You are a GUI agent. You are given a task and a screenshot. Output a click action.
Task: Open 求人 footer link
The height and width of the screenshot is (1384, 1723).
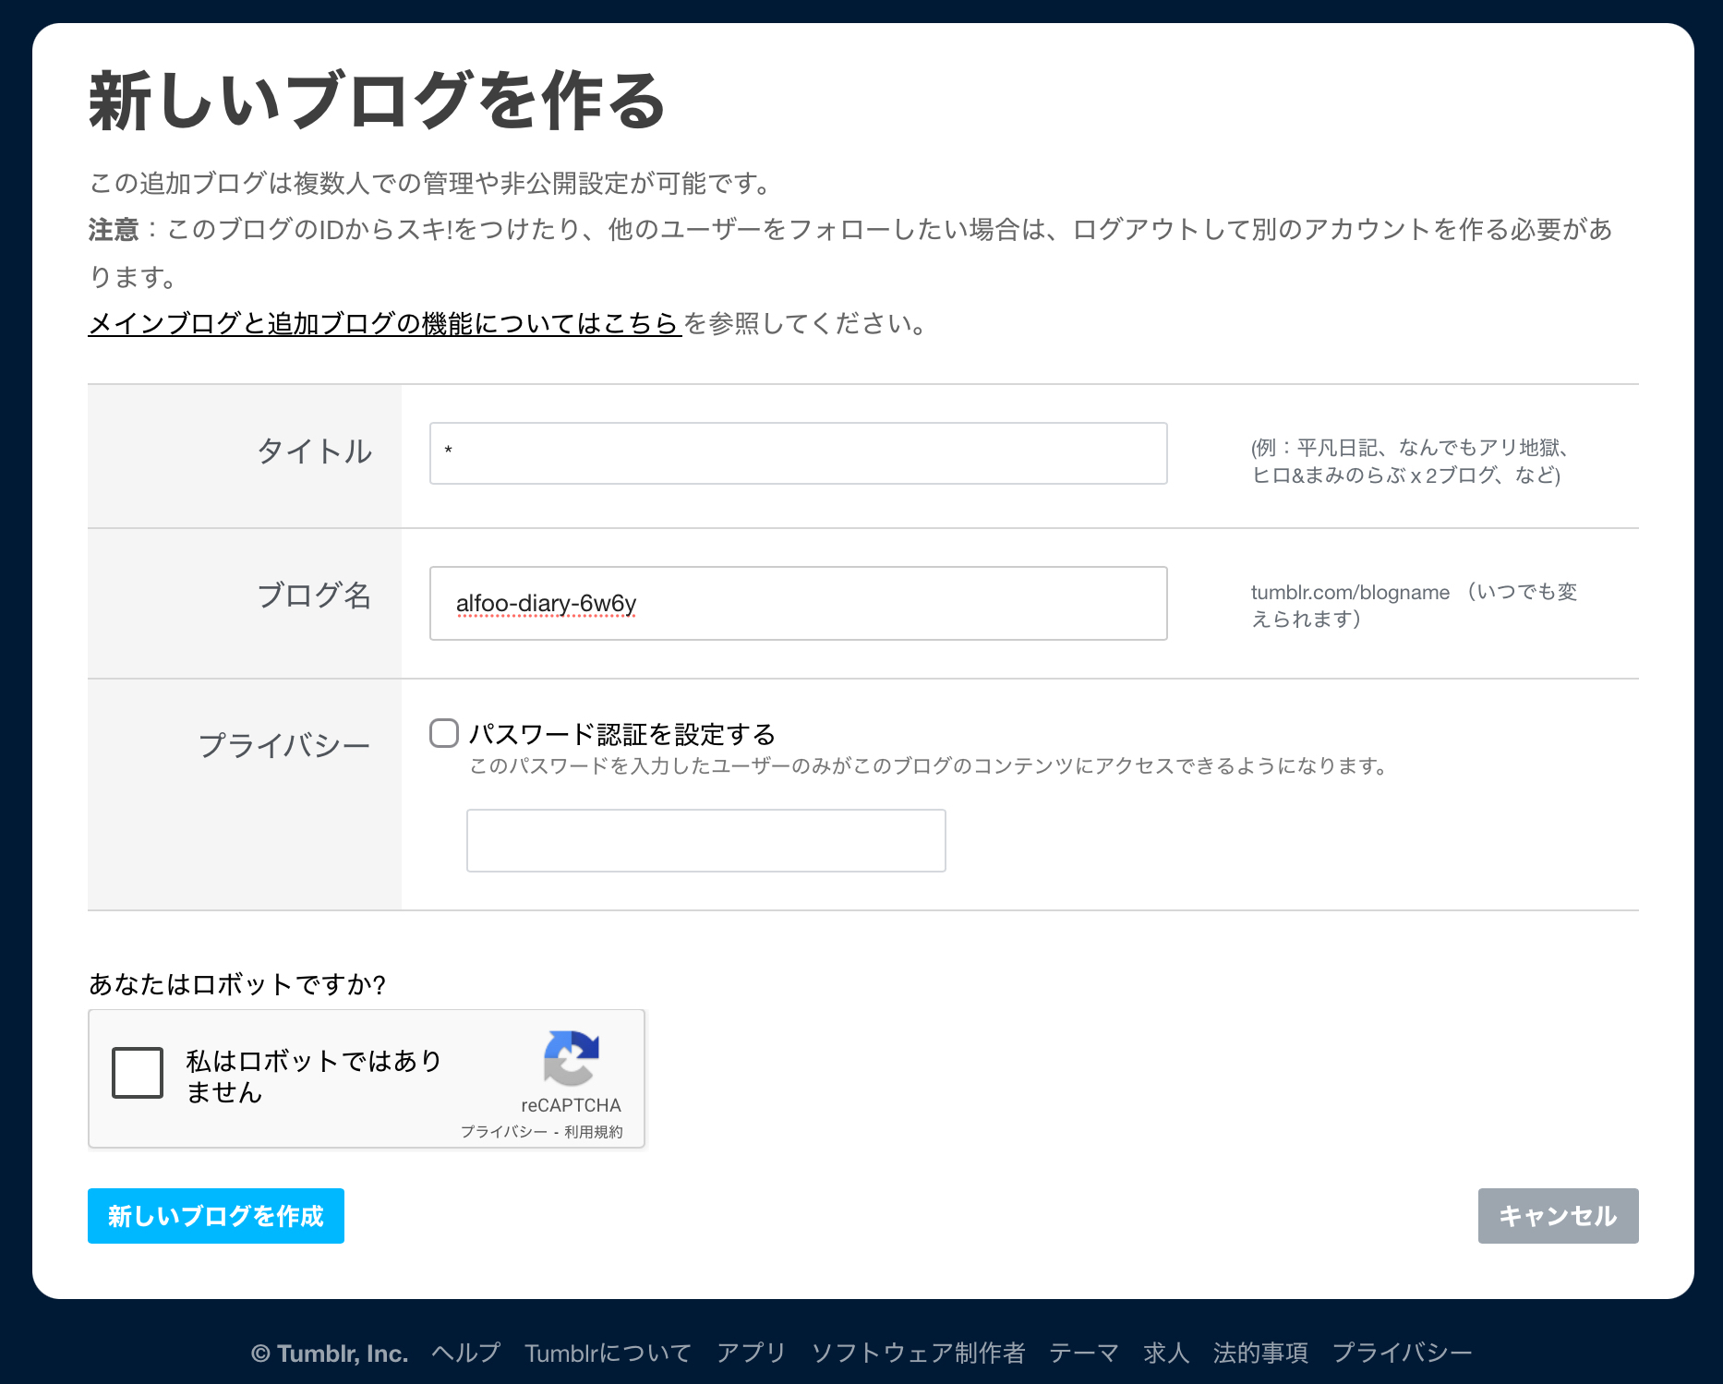1166,1353
